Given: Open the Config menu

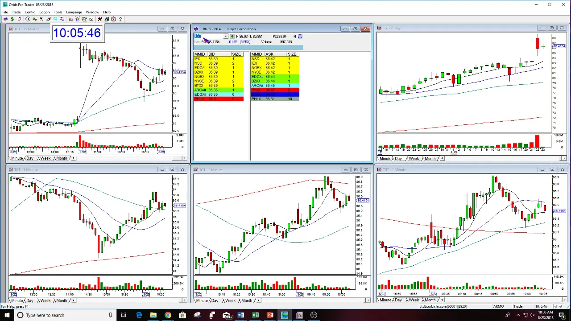Looking at the screenshot, I should (30, 12).
